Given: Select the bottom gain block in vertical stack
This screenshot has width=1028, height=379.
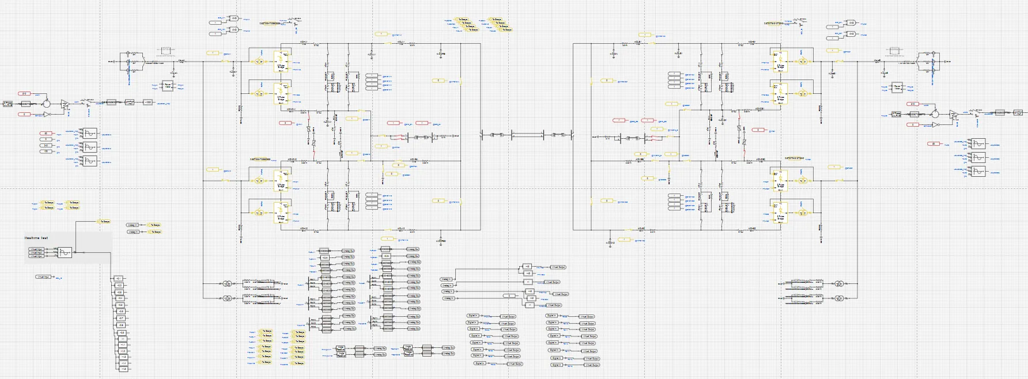Looking at the screenshot, I should 123,369.
